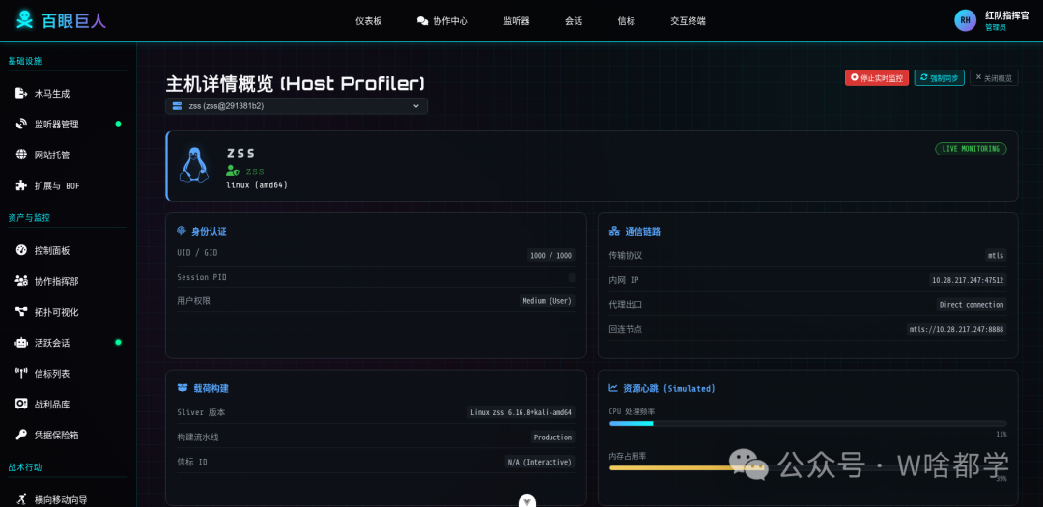Switch to the 监听器 nav tab
This screenshot has width=1043, height=507.
coord(516,20)
